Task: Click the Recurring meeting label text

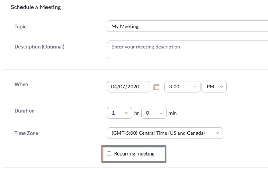Action: click(134, 153)
